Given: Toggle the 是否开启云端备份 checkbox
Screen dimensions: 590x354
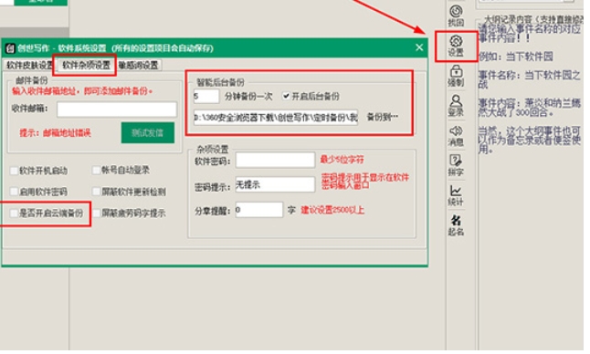Looking at the screenshot, I should pos(14,213).
